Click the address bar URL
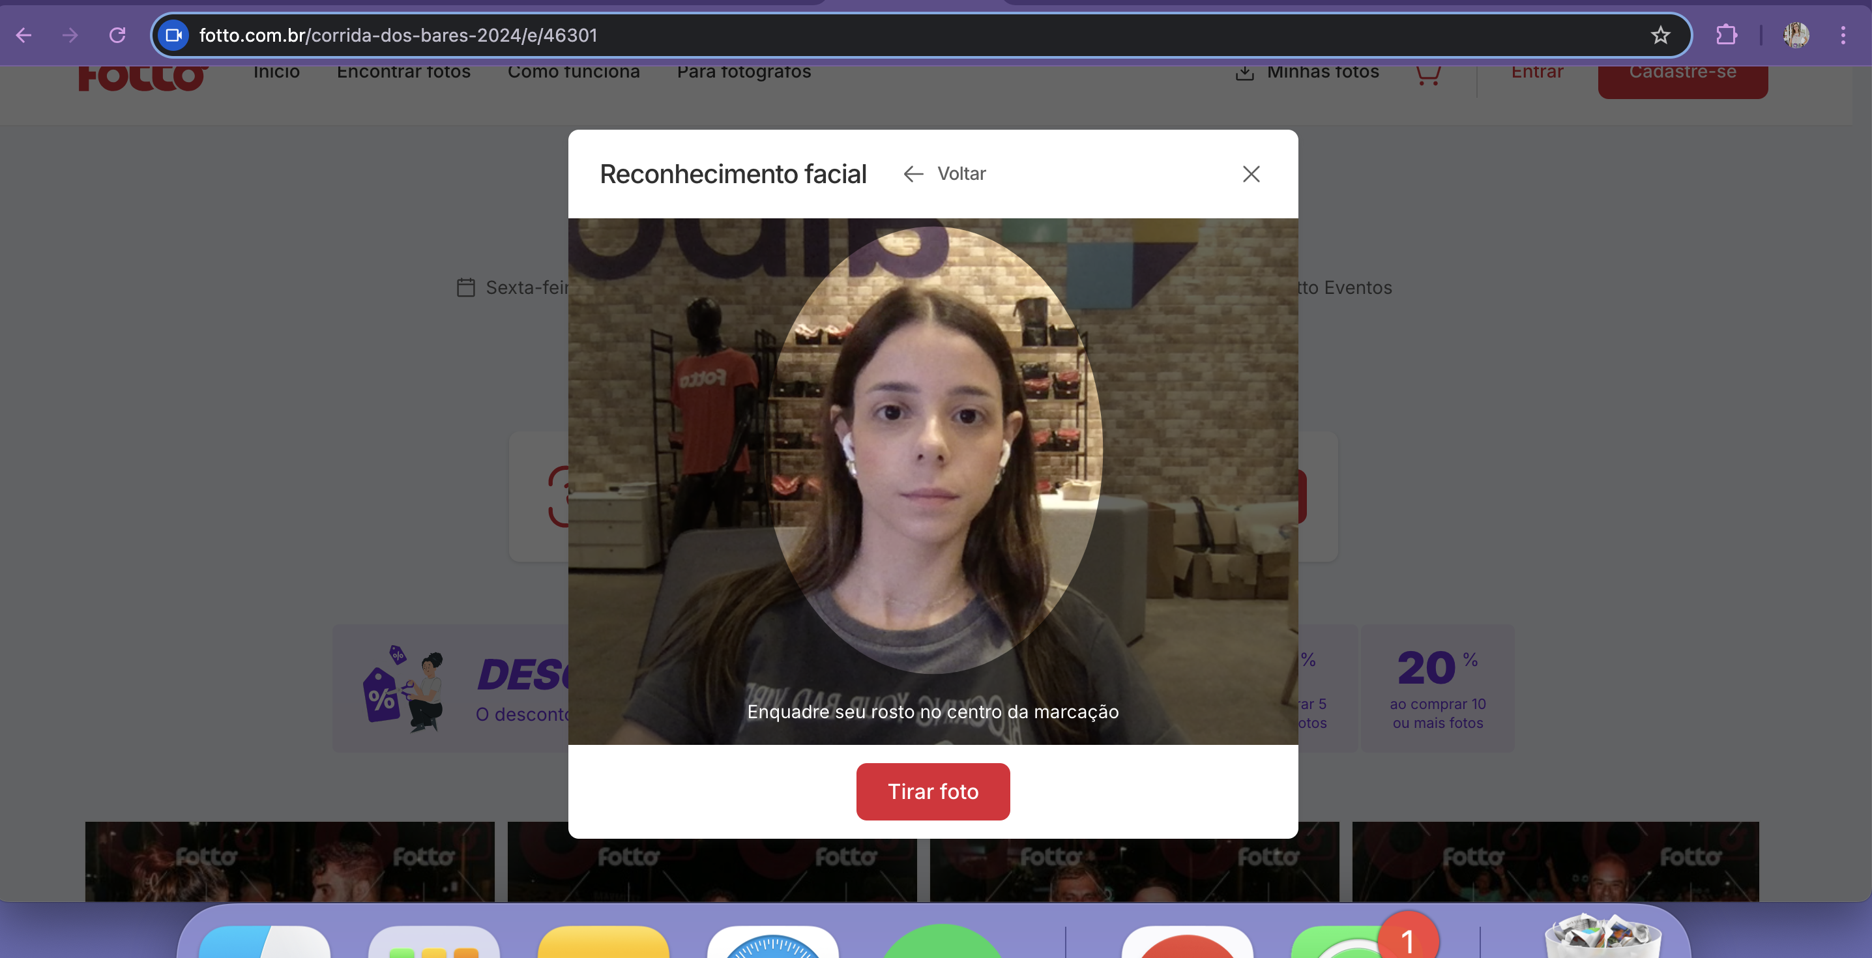Viewport: 1872px width, 958px height. [x=398, y=35]
